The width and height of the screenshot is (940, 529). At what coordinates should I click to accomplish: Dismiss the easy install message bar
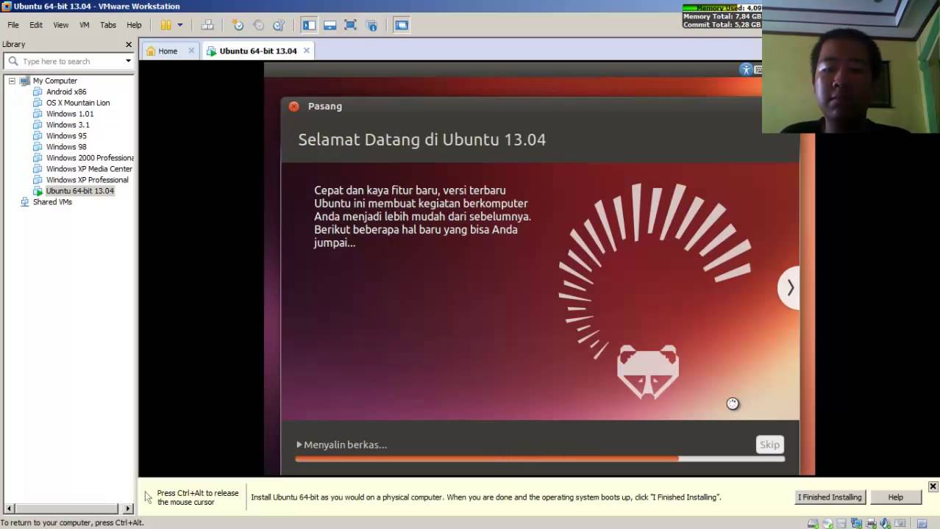(933, 486)
